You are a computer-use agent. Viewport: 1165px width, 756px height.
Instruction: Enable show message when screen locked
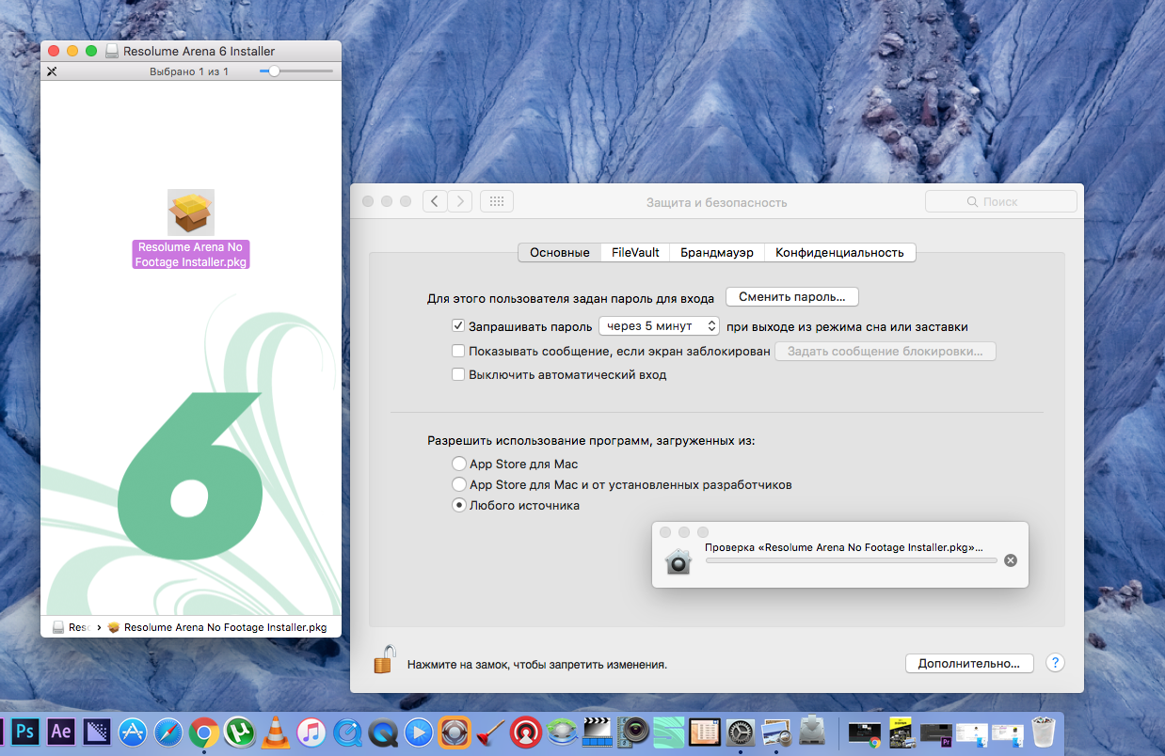458,351
